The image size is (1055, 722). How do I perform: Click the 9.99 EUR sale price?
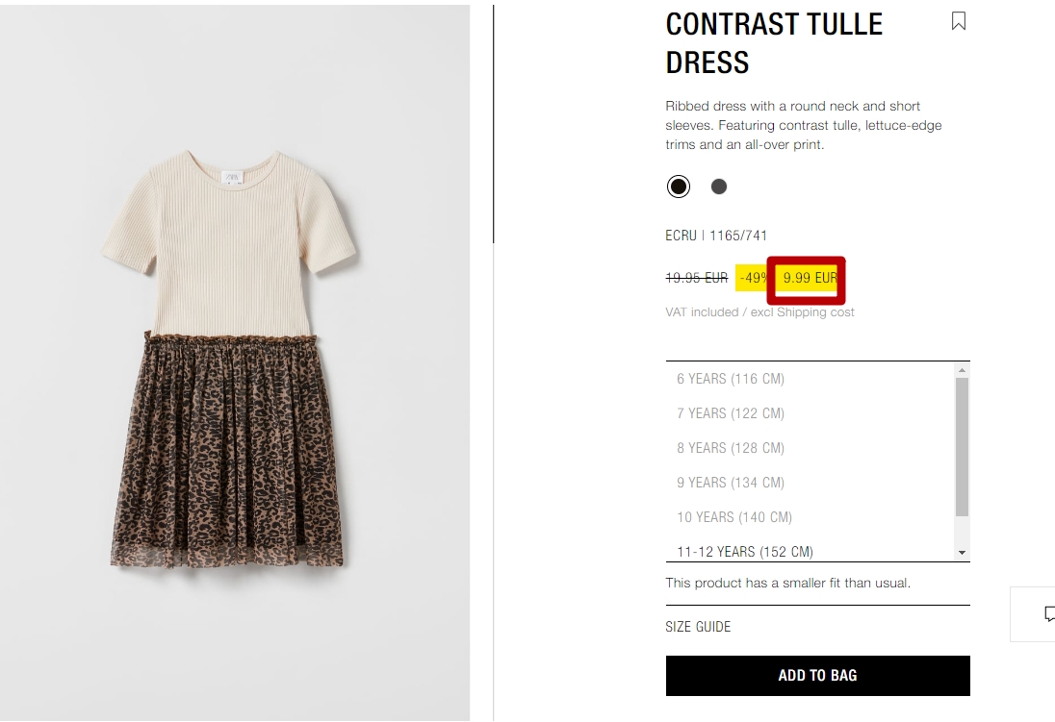(x=810, y=278)
